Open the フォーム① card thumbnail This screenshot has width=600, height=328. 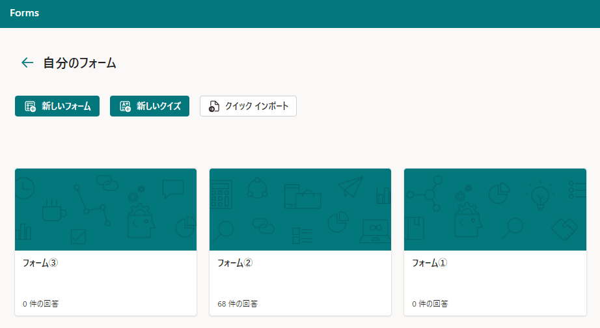(x=495, y=210)
